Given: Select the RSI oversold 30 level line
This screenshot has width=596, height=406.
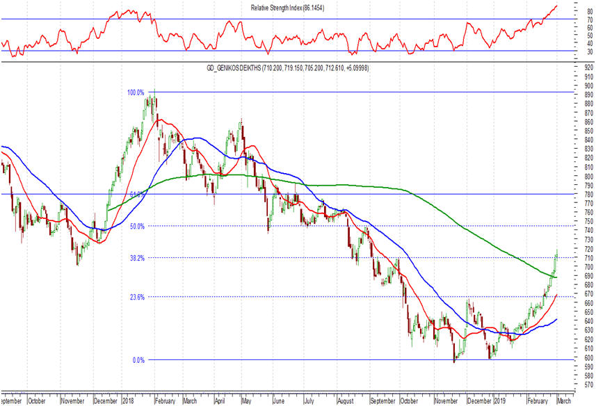Looking at the screenshot, I should [289, 51].
